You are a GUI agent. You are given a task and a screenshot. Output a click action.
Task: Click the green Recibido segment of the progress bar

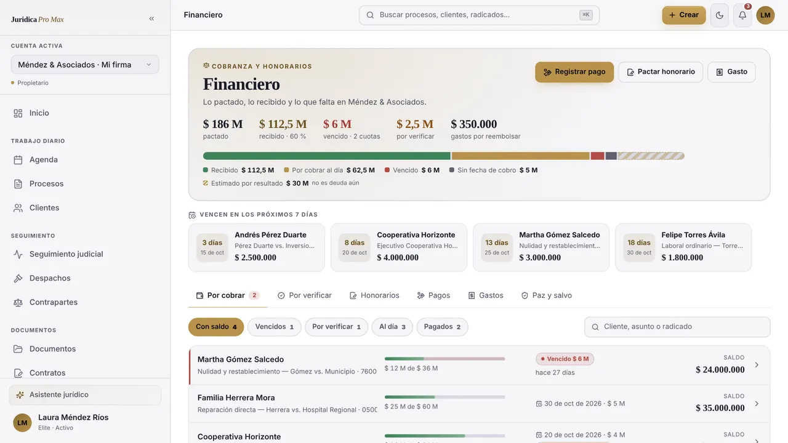point(327,156)
